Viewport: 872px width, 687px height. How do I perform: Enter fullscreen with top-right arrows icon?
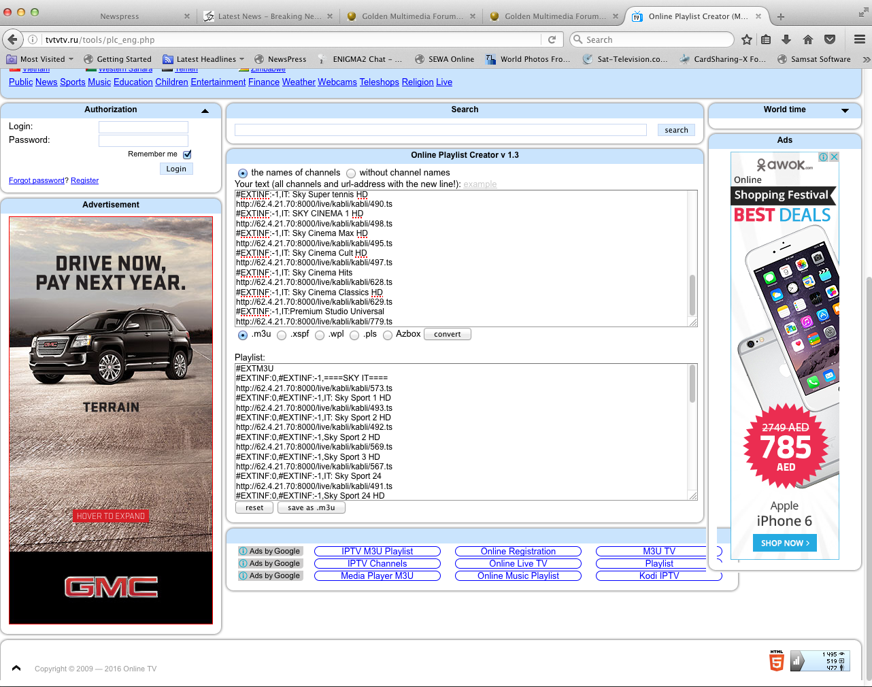pos(863,12)
